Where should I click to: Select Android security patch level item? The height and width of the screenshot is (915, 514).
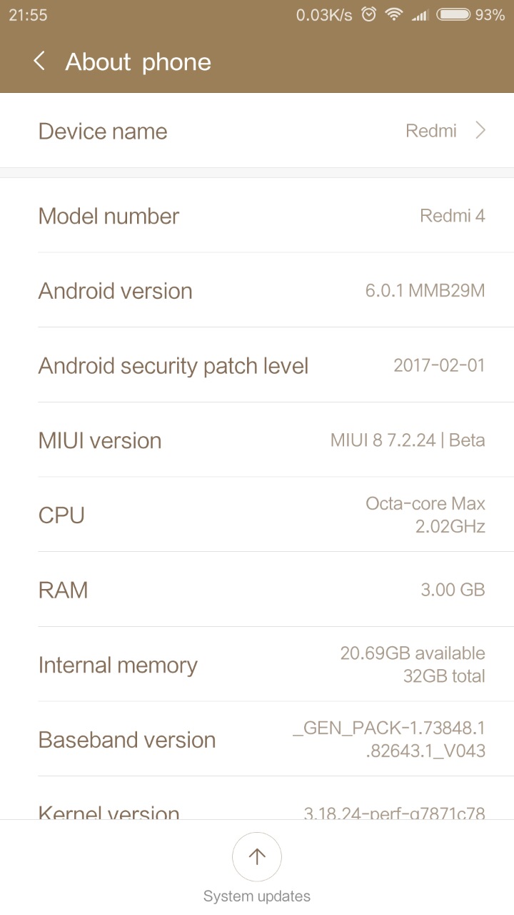pyautogui.click(x=257, y=366)
